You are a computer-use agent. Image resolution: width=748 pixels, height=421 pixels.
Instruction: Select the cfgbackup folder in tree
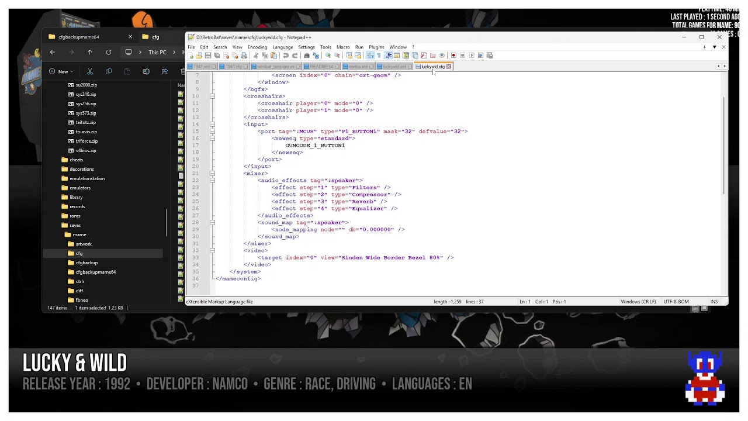tap(86, 263)
